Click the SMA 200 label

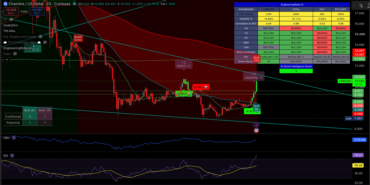256,59
